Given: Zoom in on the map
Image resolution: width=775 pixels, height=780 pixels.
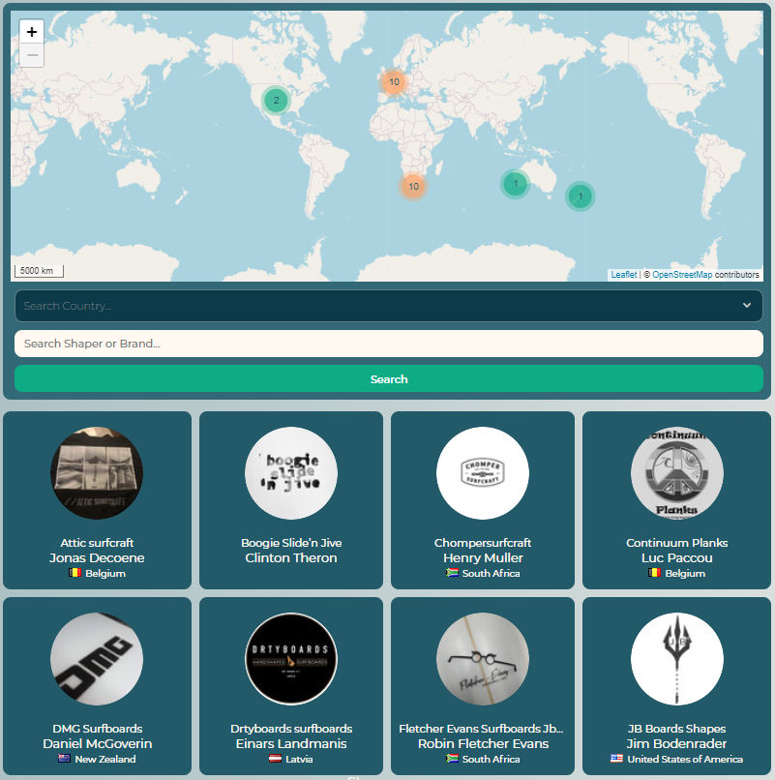Looking at the screenshot, I should click(x=31, y=32).
